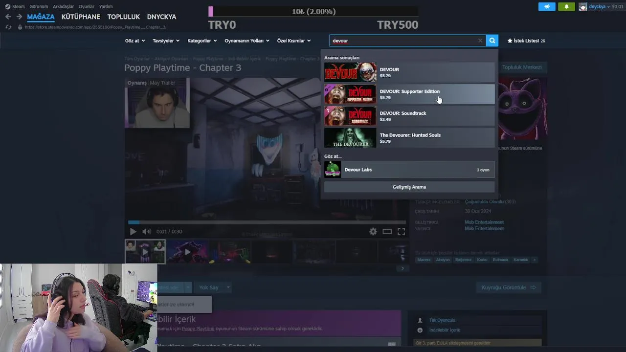Select DEVOUR: Soundtrack result
This screenshot has width=626, height=352.
[x=409, y=116]
